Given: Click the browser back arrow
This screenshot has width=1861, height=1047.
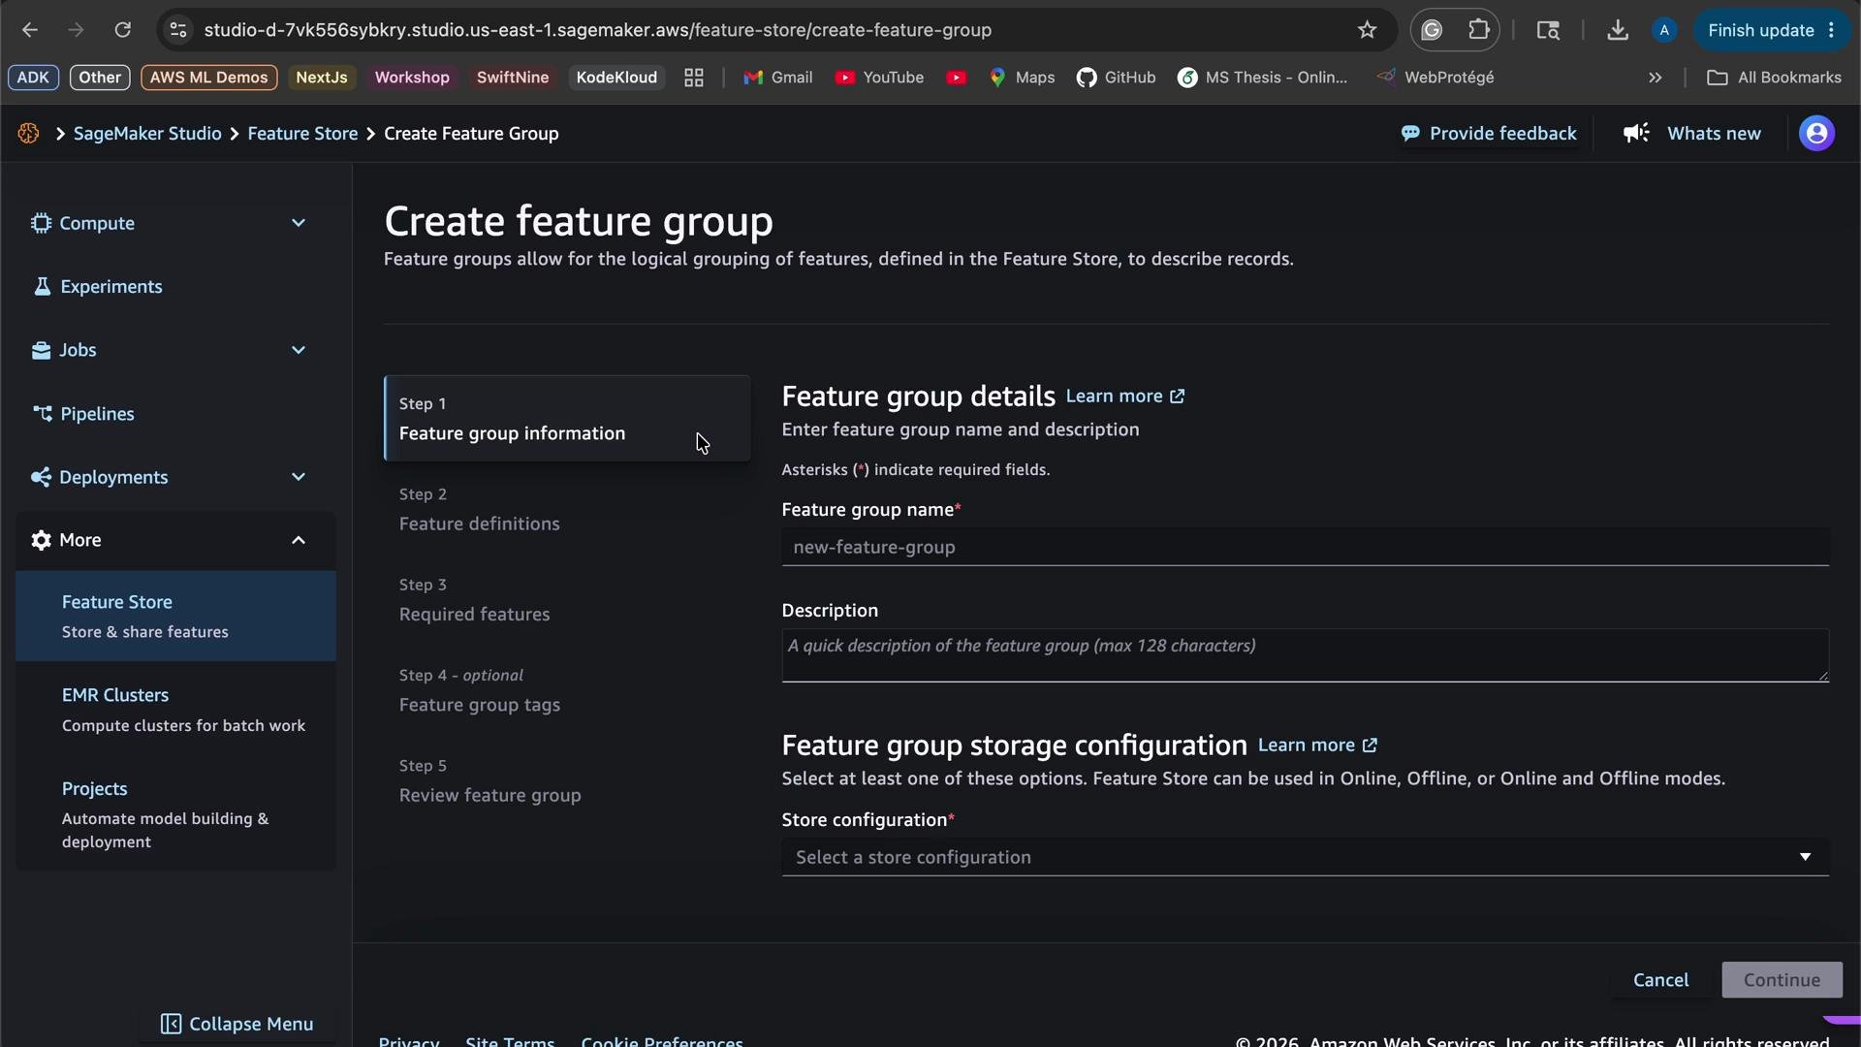Looking at the screenshot, I should point(30,30).
